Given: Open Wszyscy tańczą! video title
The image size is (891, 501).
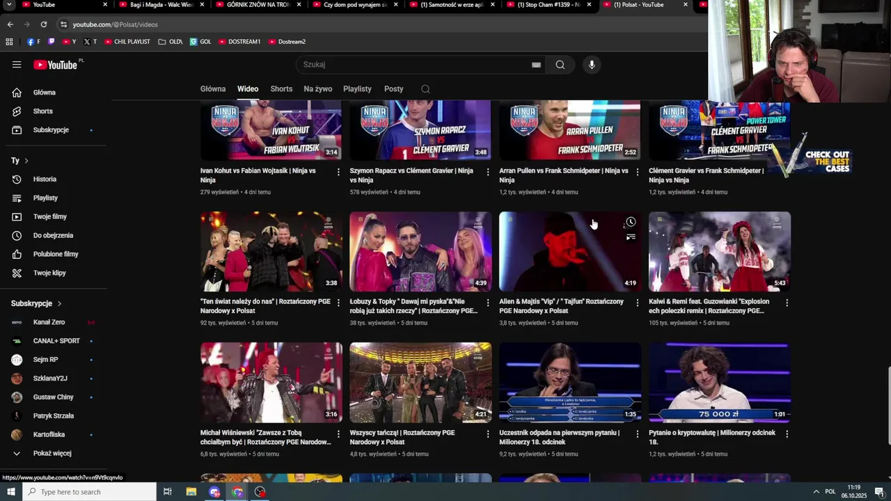Looking at the screenshot, I should (402, 438).
